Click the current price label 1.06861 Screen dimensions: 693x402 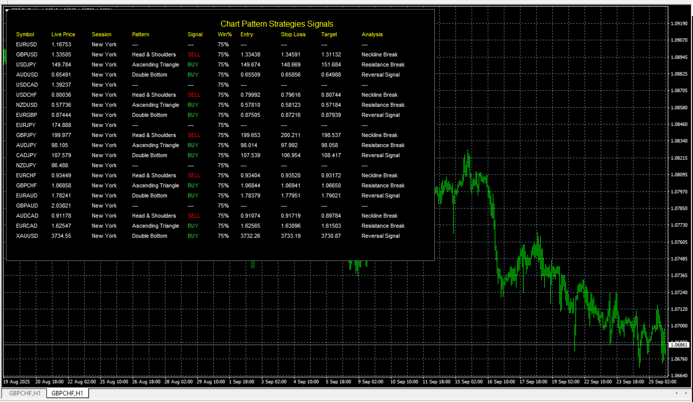click(x=680, y=345)
